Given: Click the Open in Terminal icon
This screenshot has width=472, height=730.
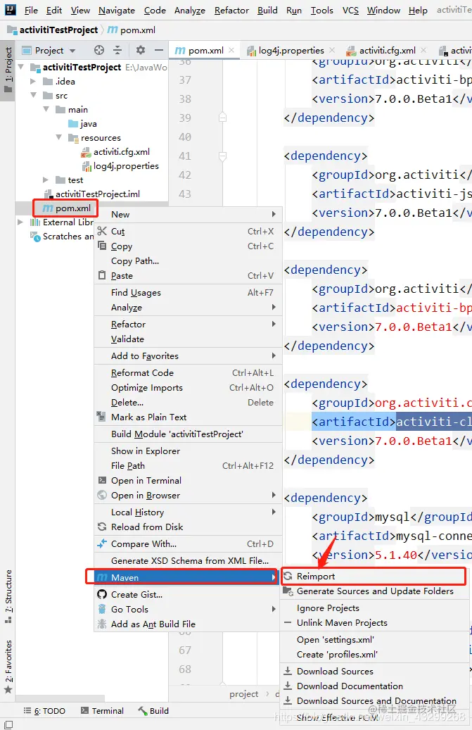Looking at the screenshot, I should click(x=102, y=480).
